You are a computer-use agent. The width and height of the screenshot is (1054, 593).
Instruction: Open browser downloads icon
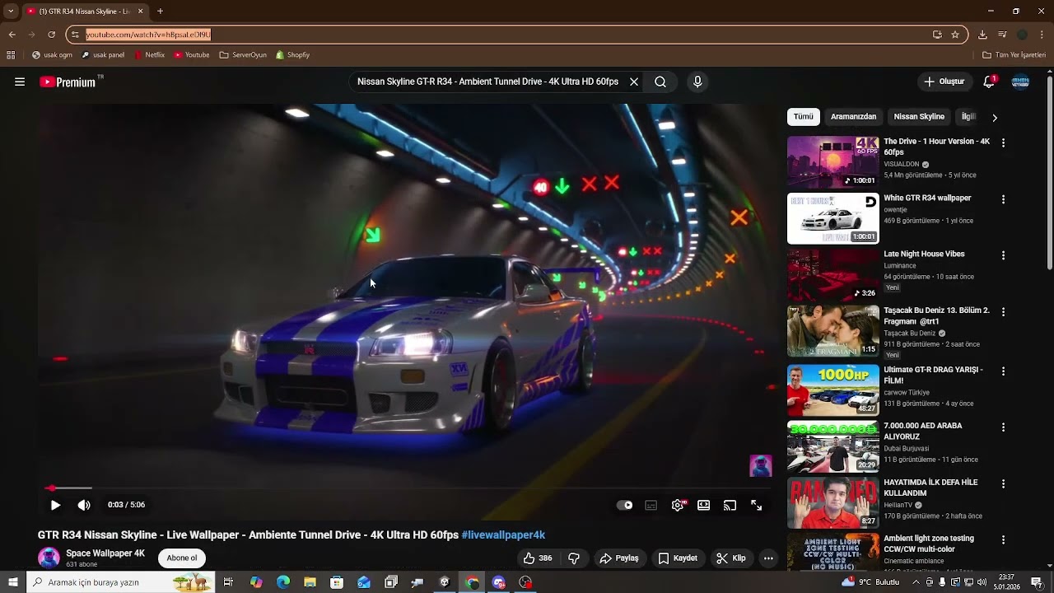coord(982,35)
